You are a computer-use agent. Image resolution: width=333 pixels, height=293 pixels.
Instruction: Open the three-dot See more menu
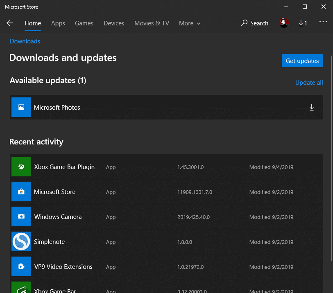click(323, 22)
